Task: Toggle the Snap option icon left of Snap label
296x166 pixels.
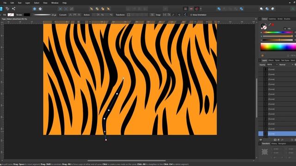Action: point(152,15)
